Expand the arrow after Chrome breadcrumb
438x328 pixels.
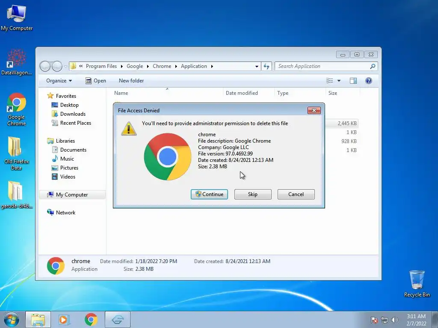(176, 66)
